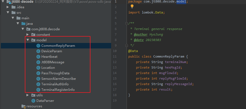Click the yellow light bulb intention icon
The image size is (246, 109).
click(x=132, y=6)
